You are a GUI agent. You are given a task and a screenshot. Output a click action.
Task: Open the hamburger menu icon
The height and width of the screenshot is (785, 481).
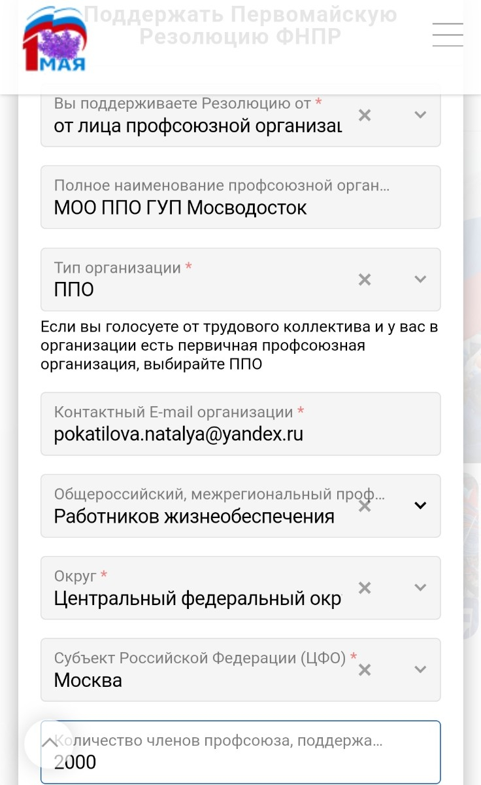coord(448,35)
